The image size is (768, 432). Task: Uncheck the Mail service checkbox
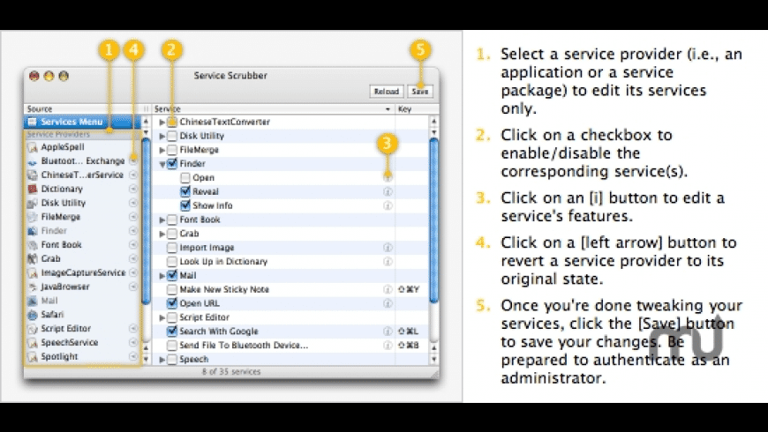point(172,275)
